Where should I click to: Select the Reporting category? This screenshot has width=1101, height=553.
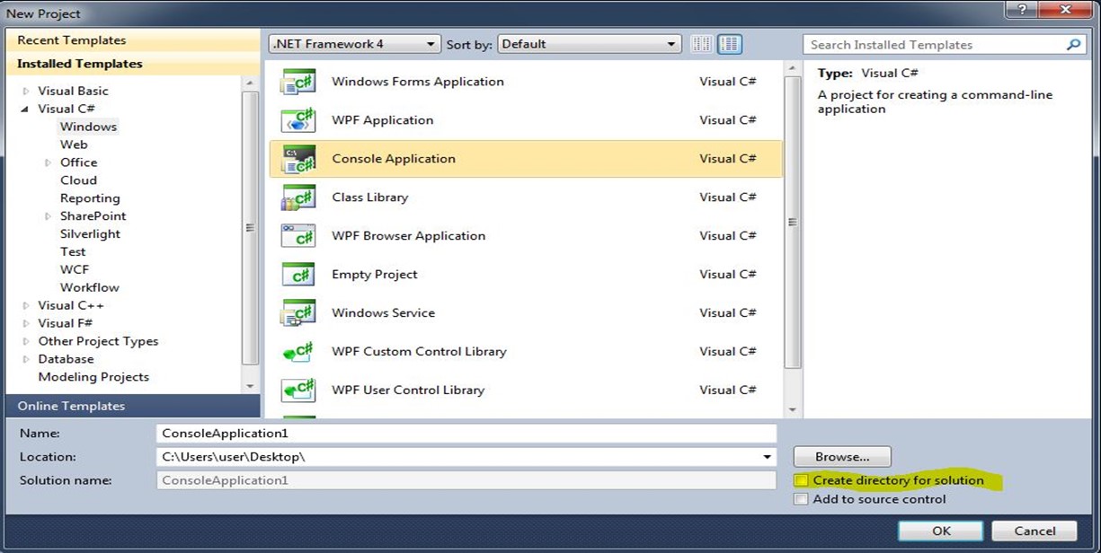click(x=90, y=198)
